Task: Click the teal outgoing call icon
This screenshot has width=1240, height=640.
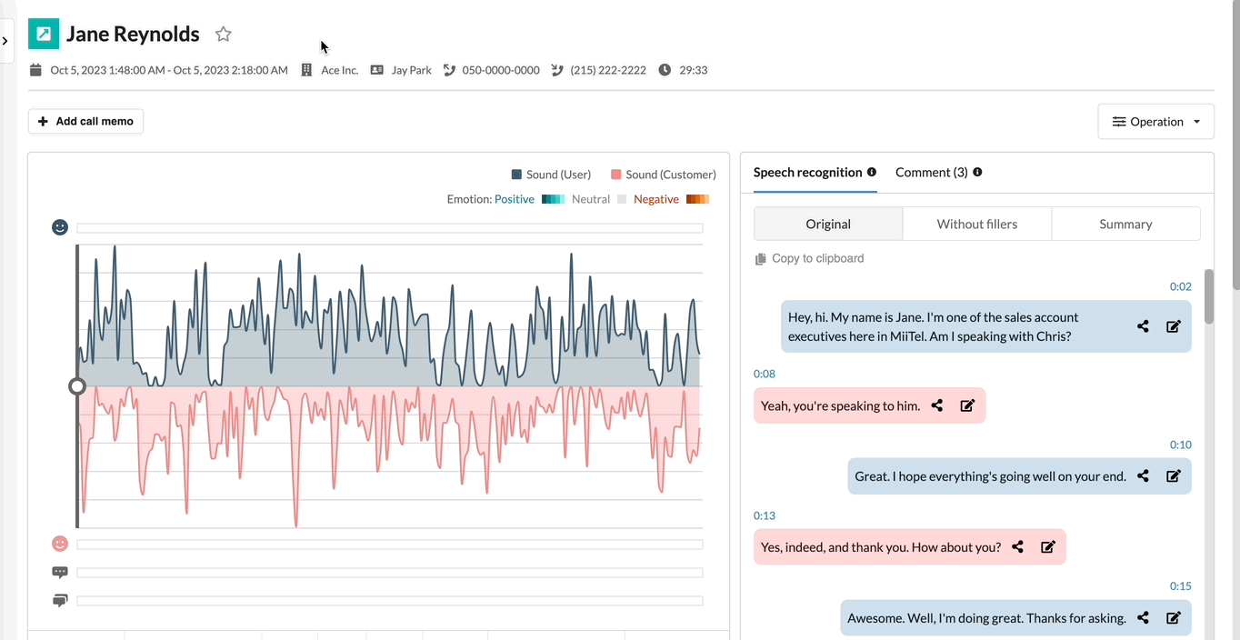Action: (44, 34)
